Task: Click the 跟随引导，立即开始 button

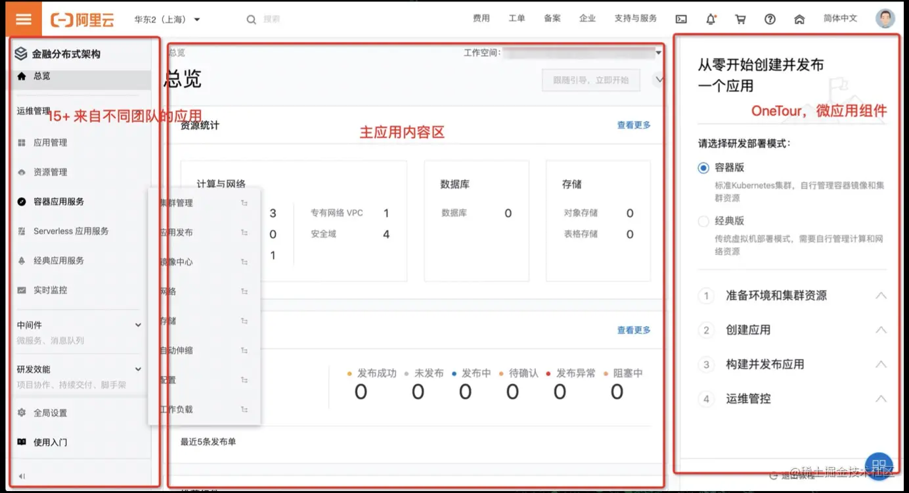Action: (x=591, y=80)
